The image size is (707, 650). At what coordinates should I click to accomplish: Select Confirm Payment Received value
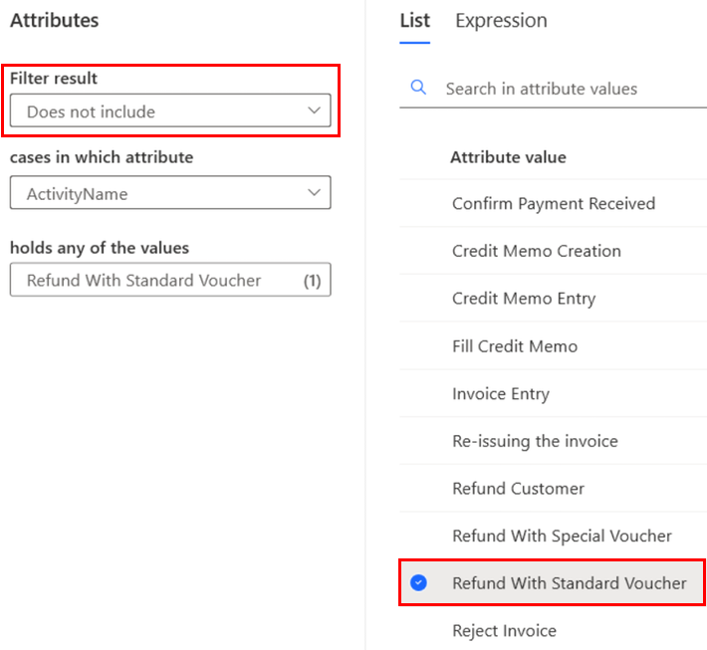[554, 204]
